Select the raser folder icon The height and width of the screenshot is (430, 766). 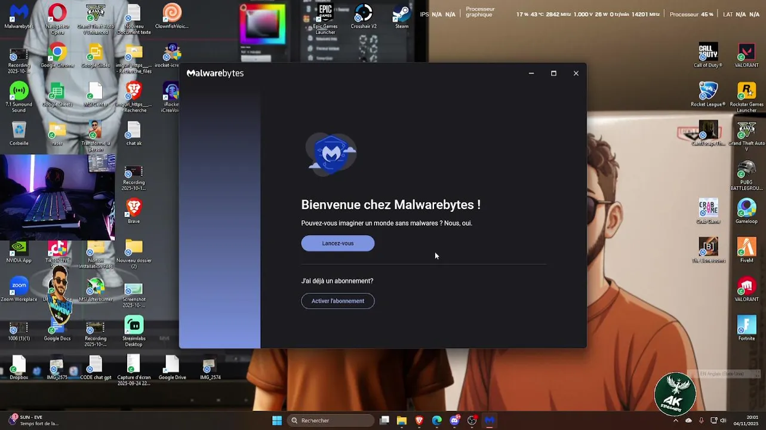(x=57, y=134)
